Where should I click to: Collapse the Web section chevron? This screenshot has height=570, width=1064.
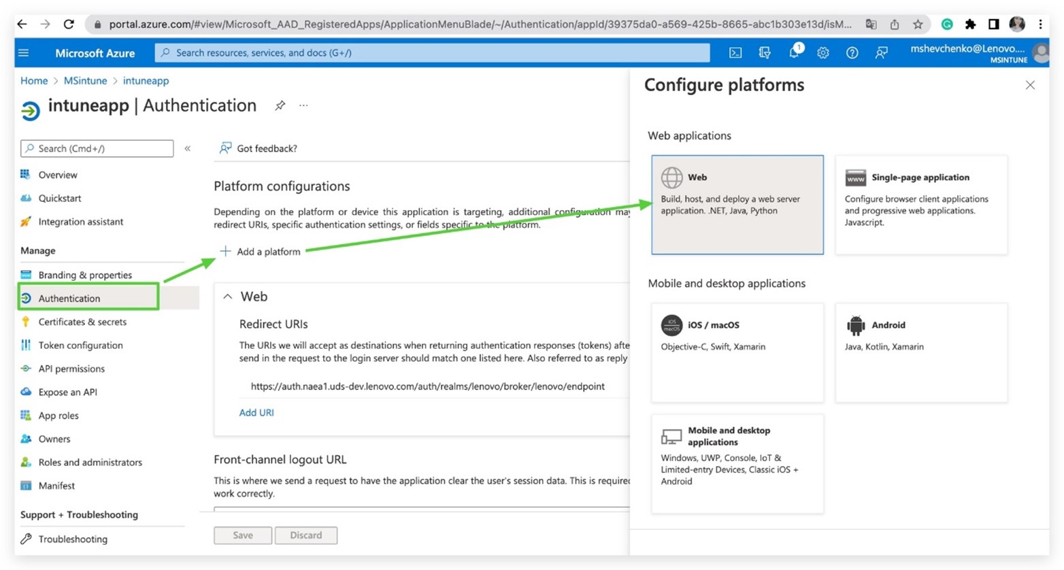228,297
